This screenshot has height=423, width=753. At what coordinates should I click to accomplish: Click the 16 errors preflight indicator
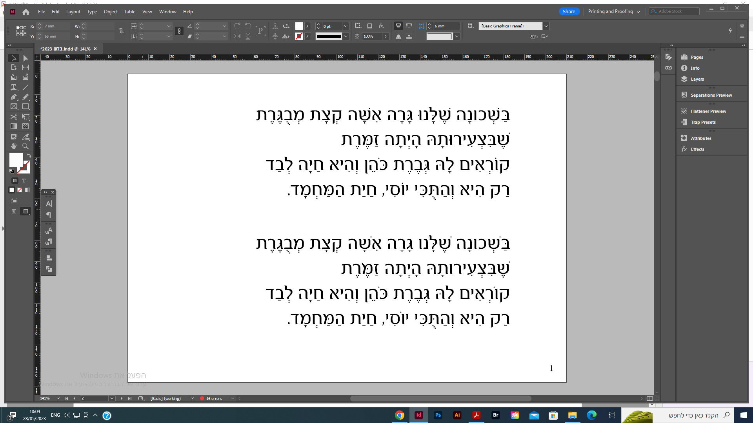click(x=214, y=399)
